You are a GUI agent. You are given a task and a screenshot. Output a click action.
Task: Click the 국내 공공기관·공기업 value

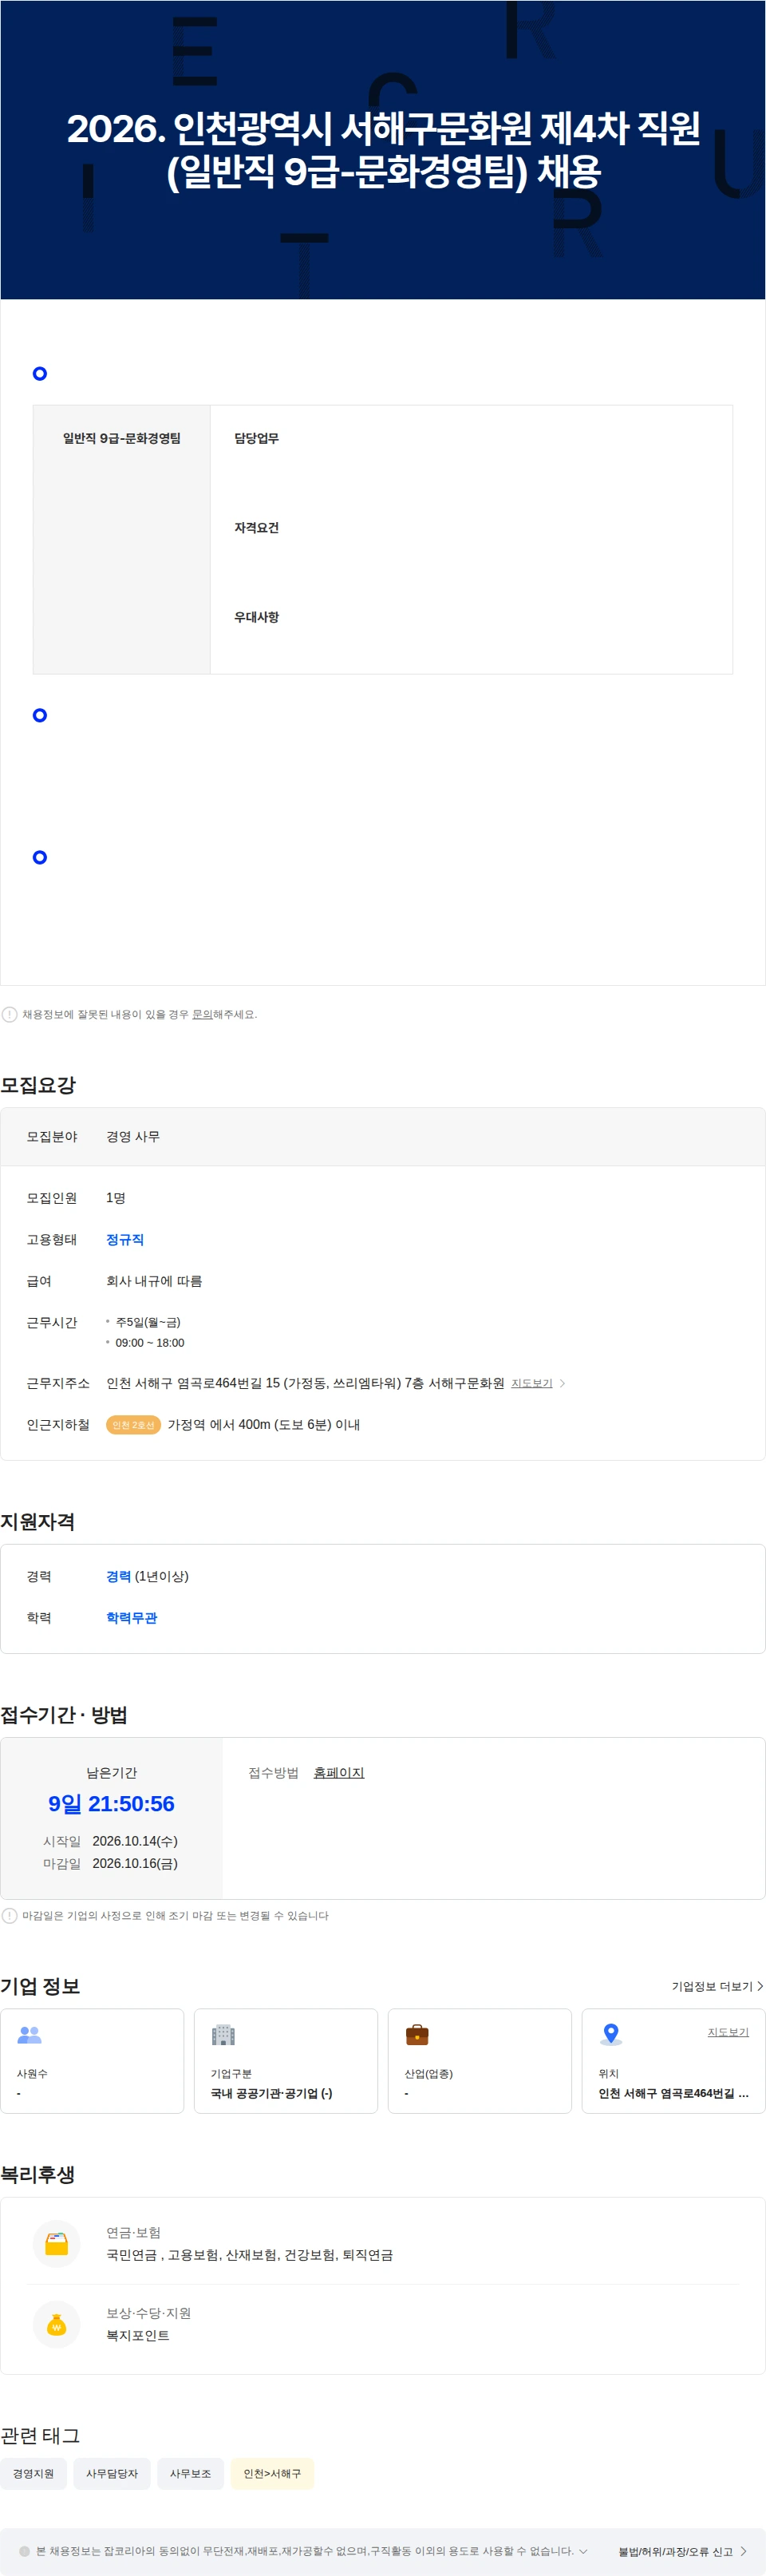271,2093
